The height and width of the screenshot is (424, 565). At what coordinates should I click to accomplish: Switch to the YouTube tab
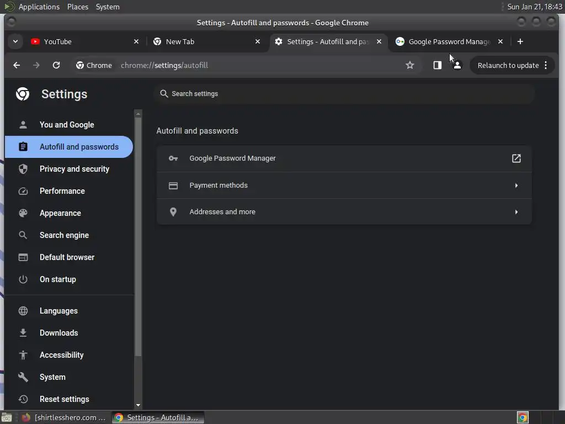tap(84, 41)
